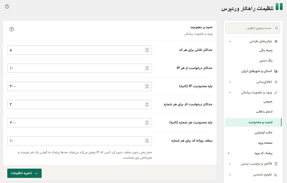Click stepper of حداکثر درخواست از هر IP
Screen dimensions: 287x183
click(x=147, y=68)
